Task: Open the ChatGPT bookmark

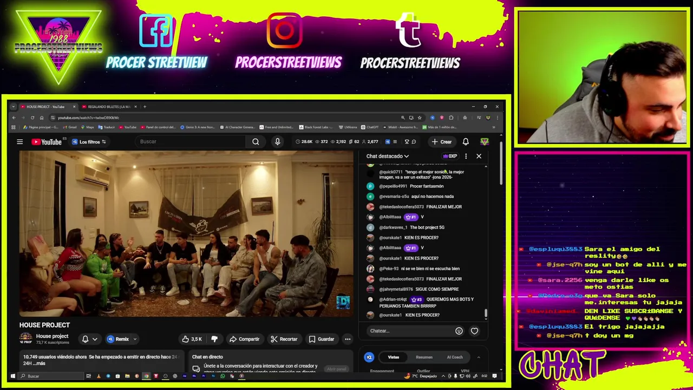Action: (x=370, y=127)
